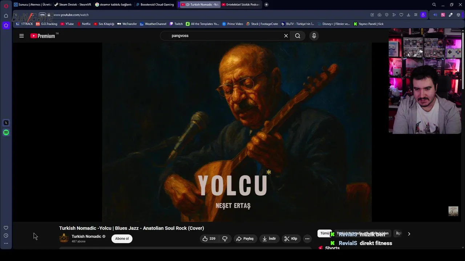Open Turkish Nomadic channel name
The width and height of the screenshot is (465, 261).
[86, 236]
